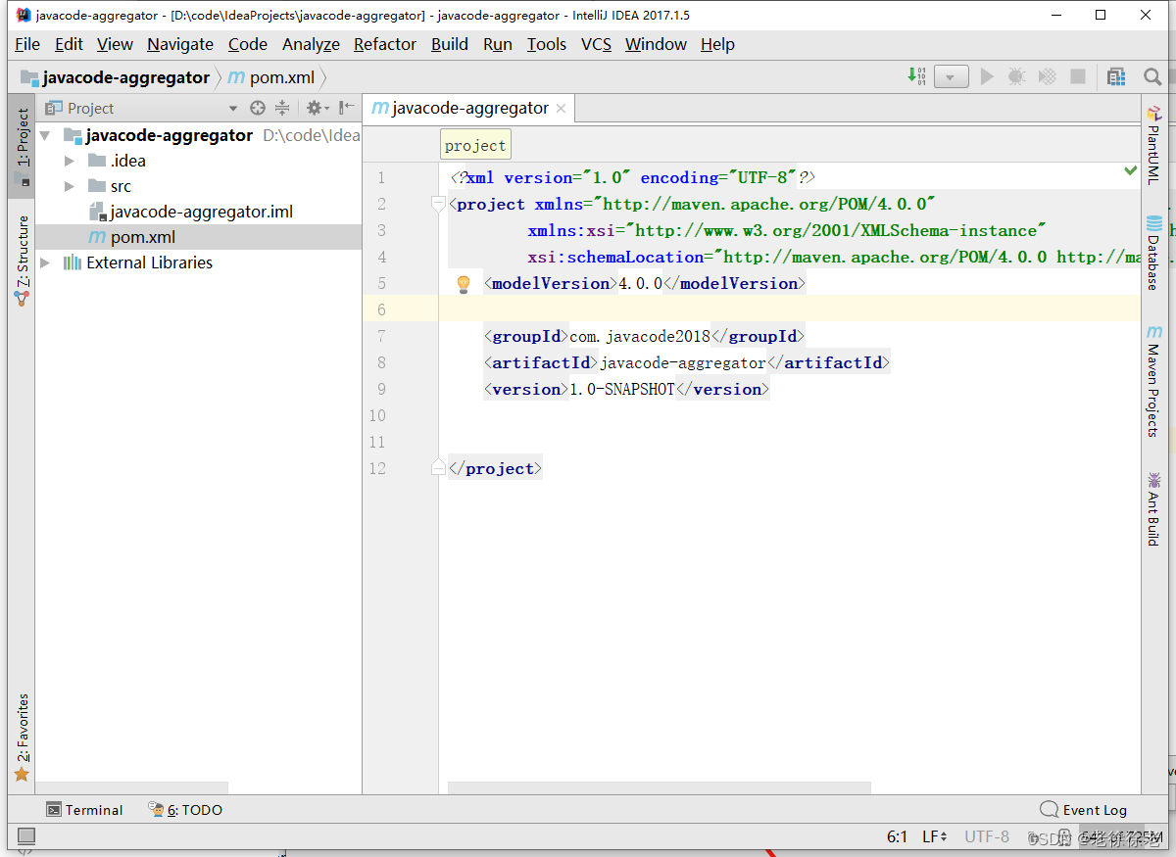
Task: Toggle the Database tool window
Action: 1153,252
